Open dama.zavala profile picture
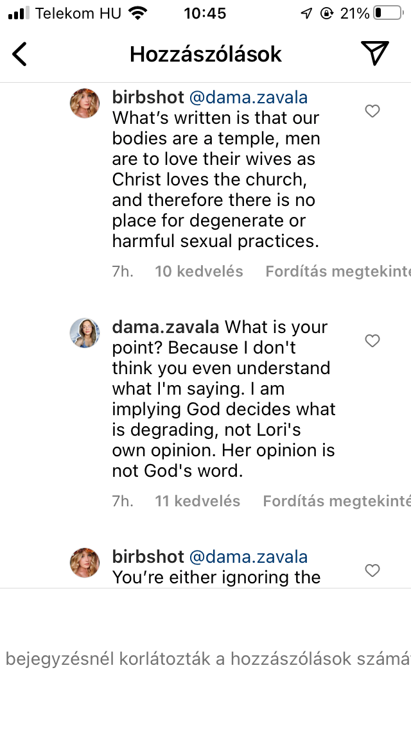411x729 pixels. [x=85, y=332]
